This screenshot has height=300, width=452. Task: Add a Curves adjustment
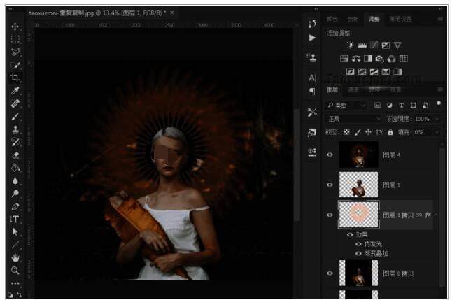click(374, 45)
